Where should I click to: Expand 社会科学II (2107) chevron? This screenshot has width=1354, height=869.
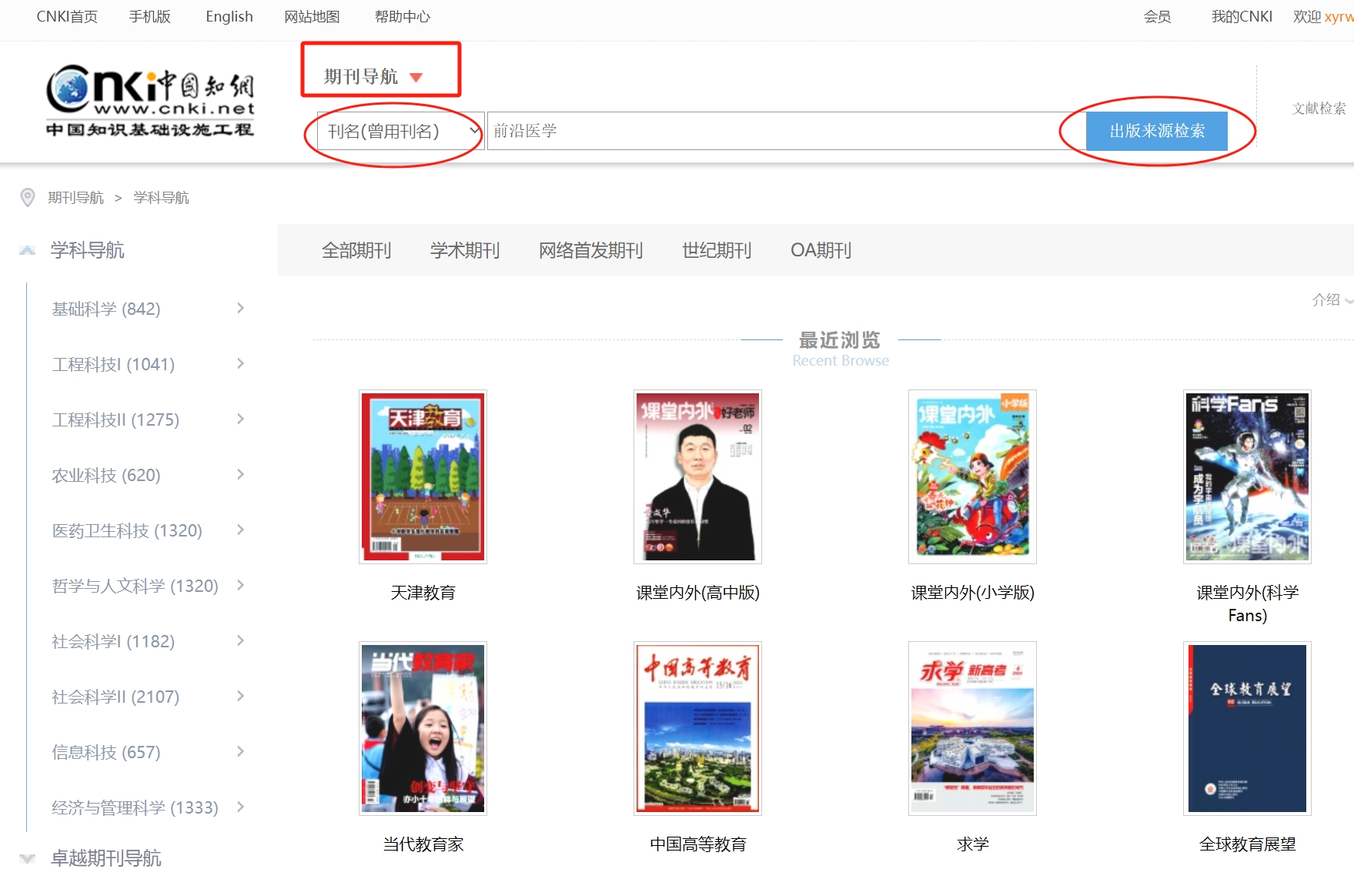pyautogui.click(x=240, y=696)
